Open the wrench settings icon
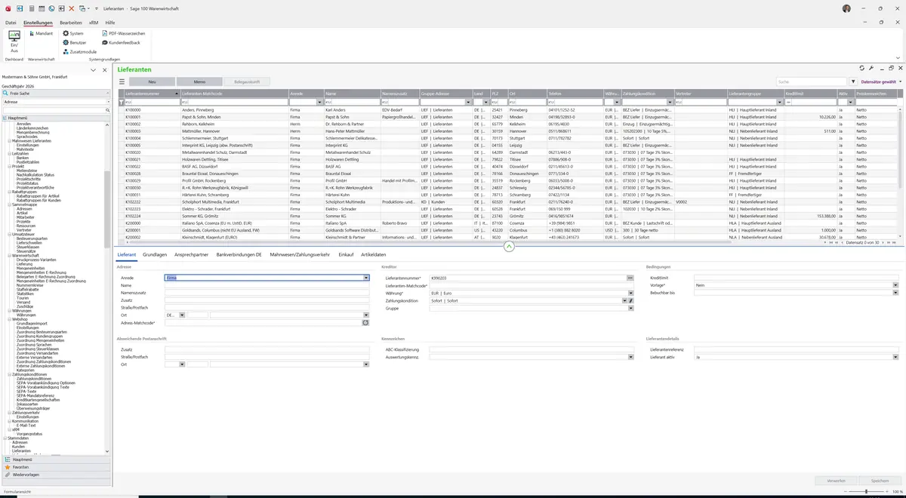 [871, 69]
